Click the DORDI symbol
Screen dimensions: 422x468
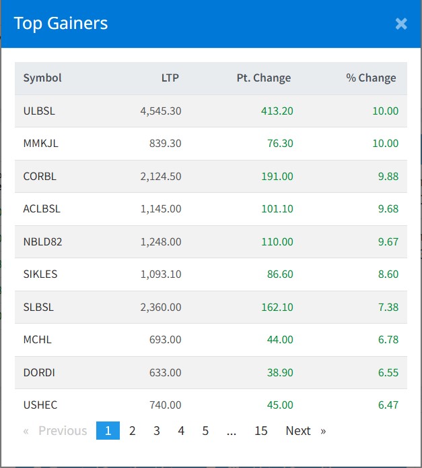coord(38,372)
